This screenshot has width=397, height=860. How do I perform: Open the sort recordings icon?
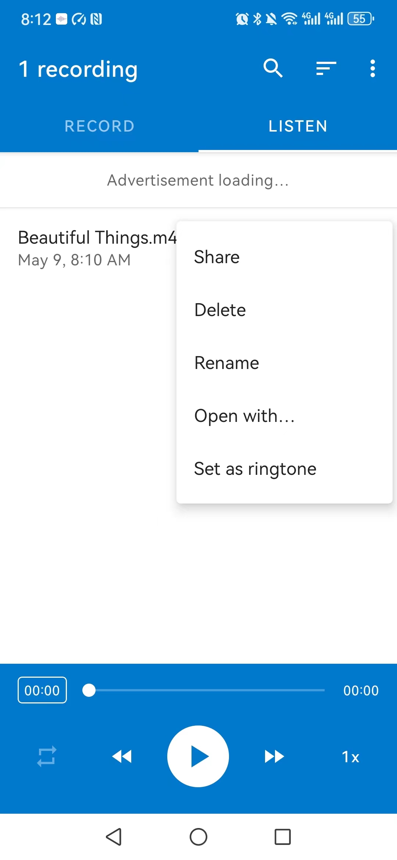click(x=326, y=68)
